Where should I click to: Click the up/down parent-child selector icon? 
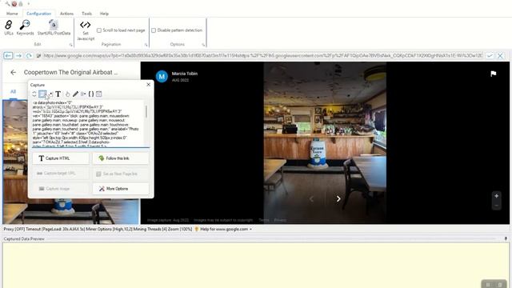click(x=34, y=94)
